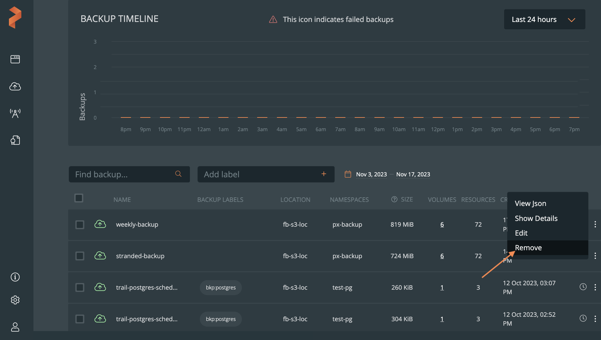The width and height of the screenshot is (601, 340).
Task: Open the kebab menu for 03:07 PM backup
Action: click(x=595, y=287)
